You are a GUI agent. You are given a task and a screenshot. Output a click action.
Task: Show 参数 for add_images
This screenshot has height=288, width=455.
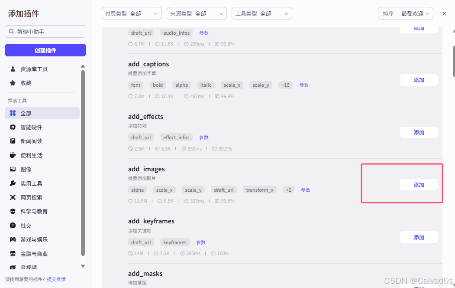pos(306,190)
